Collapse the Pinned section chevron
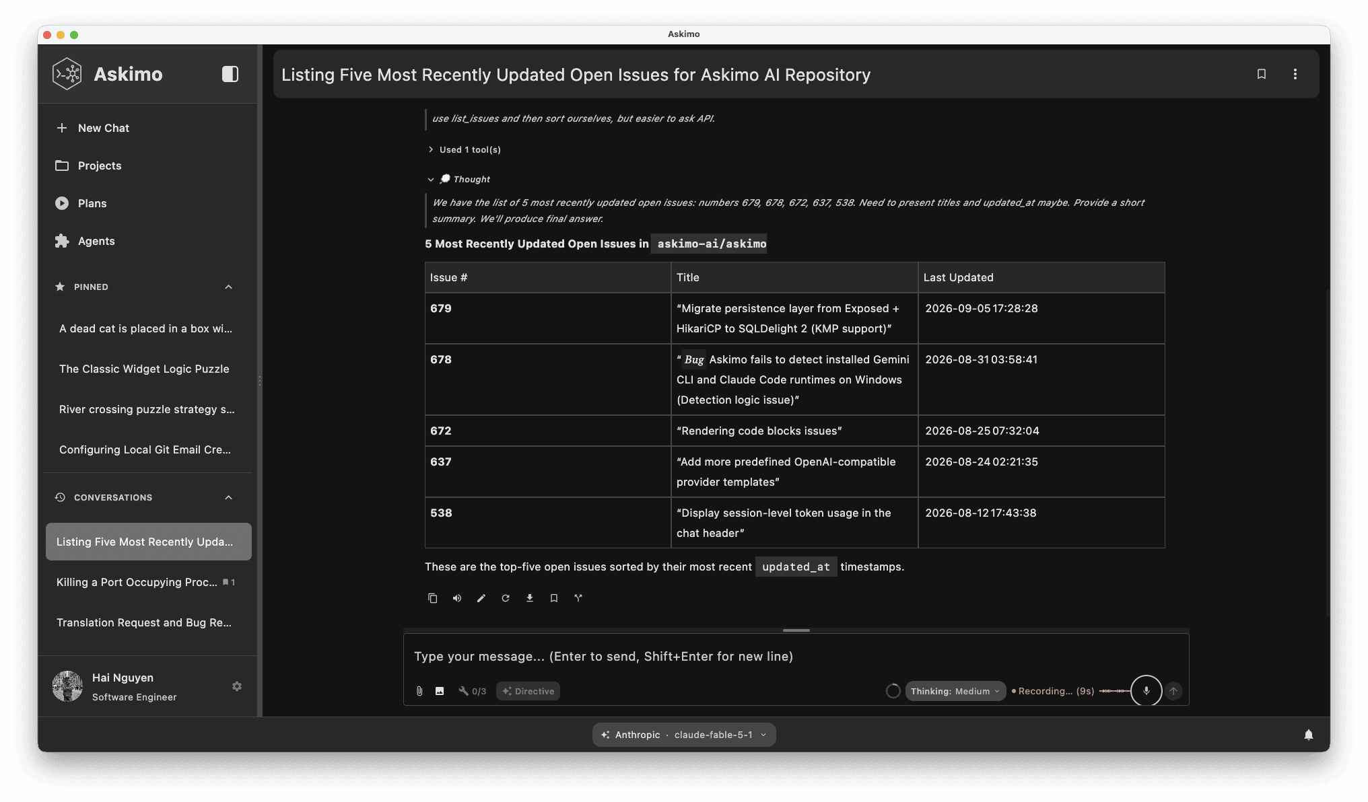The width and height of the screenshot is (1368, 802). 228,287
